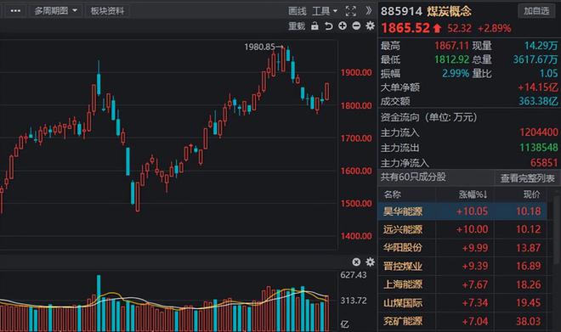Close the volume indicator panel
The width and height of the screenshot is (561, 332).
pyautogui.click(x=356, y=262)
